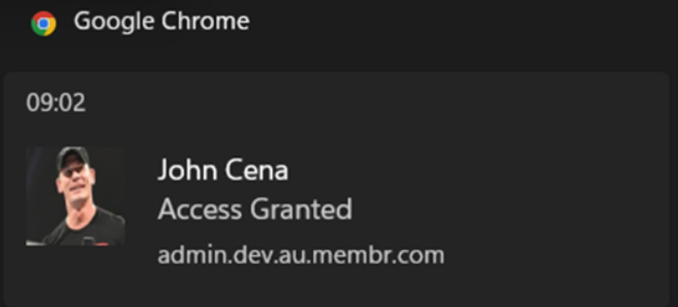Select the Access Granted message text
678x307 pixels.
[x=255, y=209]
